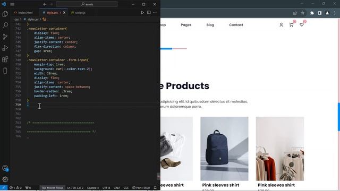Change the CSS language mode

click(x=126, y=187)
